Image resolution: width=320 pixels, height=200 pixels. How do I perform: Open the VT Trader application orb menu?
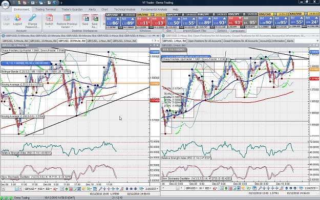point(5,5)
